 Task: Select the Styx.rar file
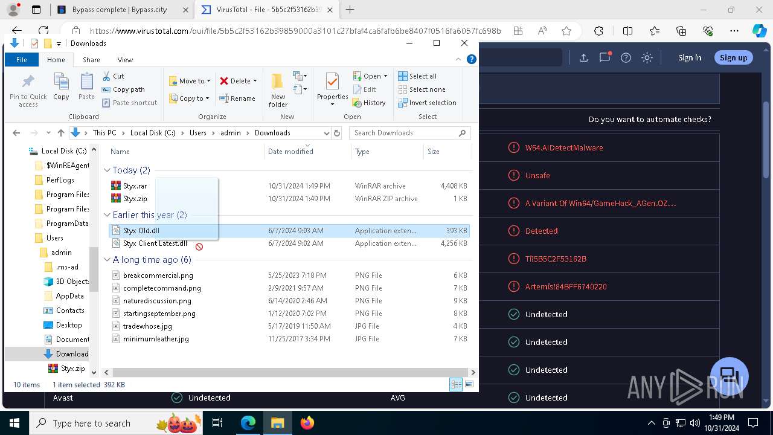[135, 186]
